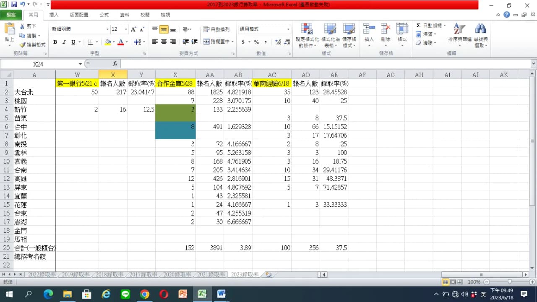The width and height of the screenshot is (537, 302).
Task: Apply the yellow fill color bucket
Action: click(108, 42)
